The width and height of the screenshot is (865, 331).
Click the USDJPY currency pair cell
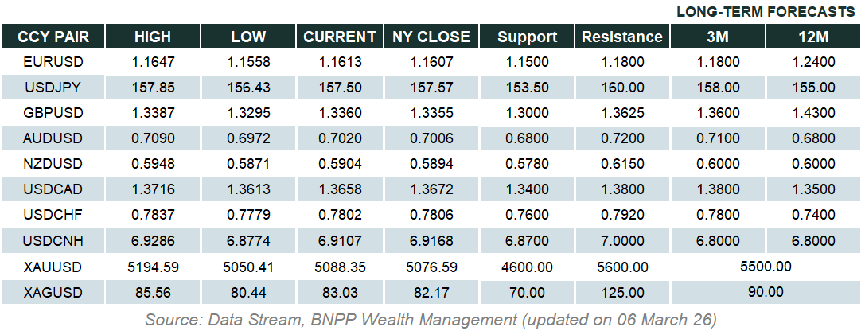pos(53,88)
